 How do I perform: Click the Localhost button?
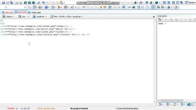(x=39, y=16)
